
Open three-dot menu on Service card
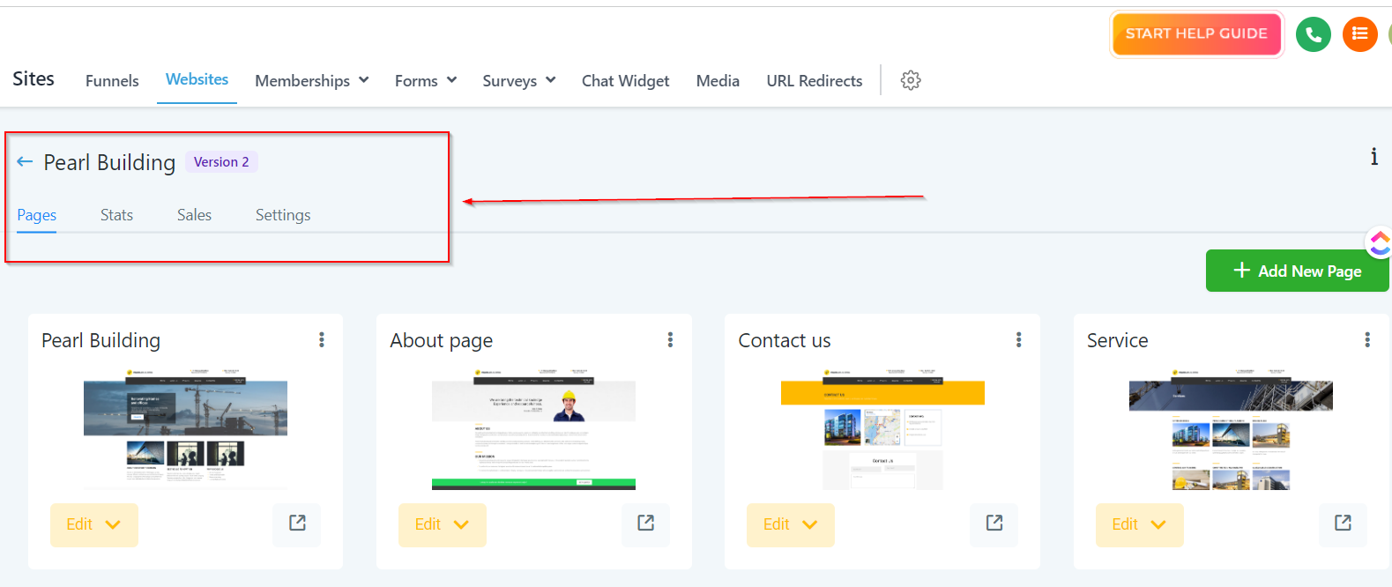pyautogui.click(x=1366, y=340)
